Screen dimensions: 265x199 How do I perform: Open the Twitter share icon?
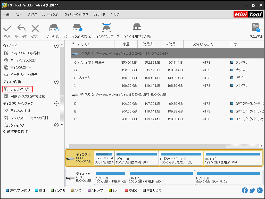coord(252,191)
